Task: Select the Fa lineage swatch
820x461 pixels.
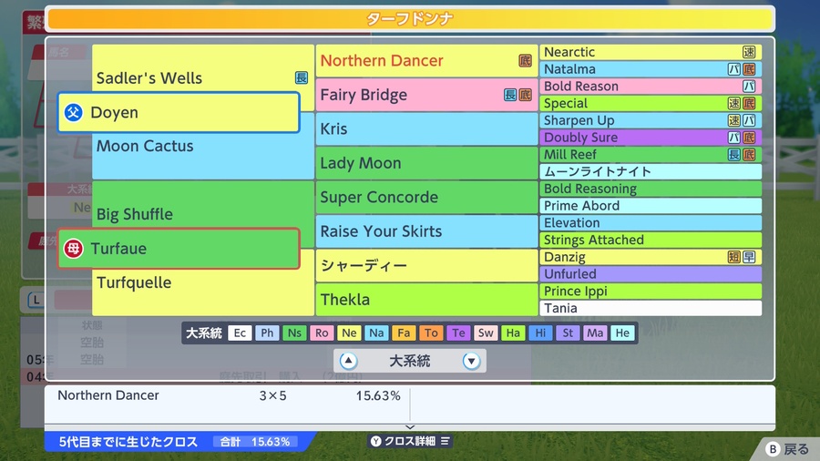Action: 404,333
